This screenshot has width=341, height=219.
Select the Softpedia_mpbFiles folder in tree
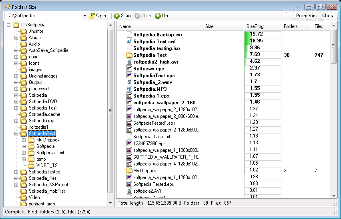(x=47, y=191)
